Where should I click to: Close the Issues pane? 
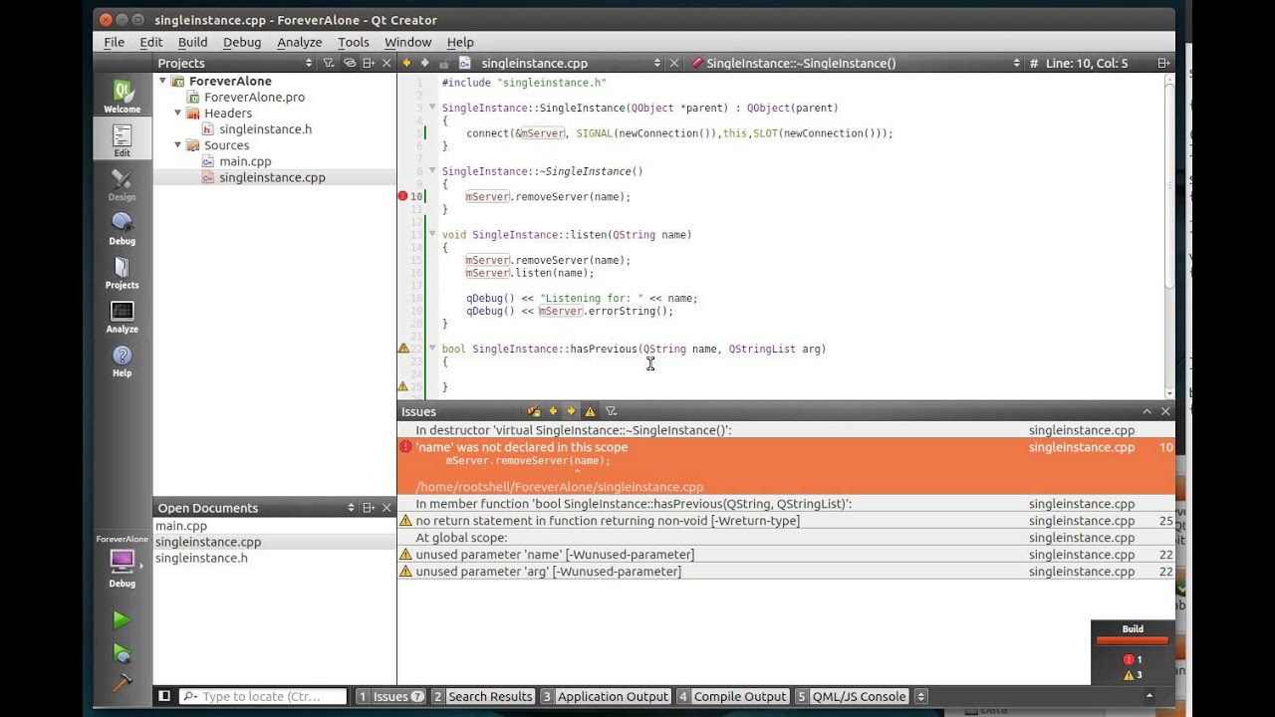[1165, 411]
